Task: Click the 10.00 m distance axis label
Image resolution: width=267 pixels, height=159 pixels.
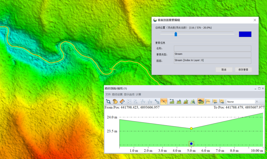Action: tap(257, 151)
